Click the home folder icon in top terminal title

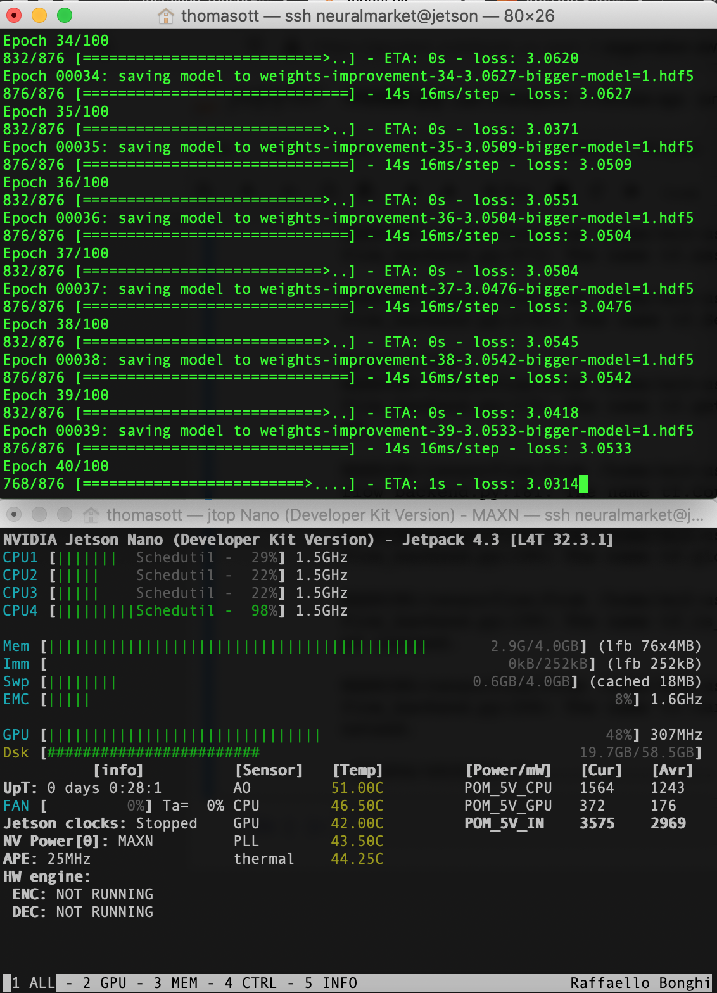click(165, 16)
